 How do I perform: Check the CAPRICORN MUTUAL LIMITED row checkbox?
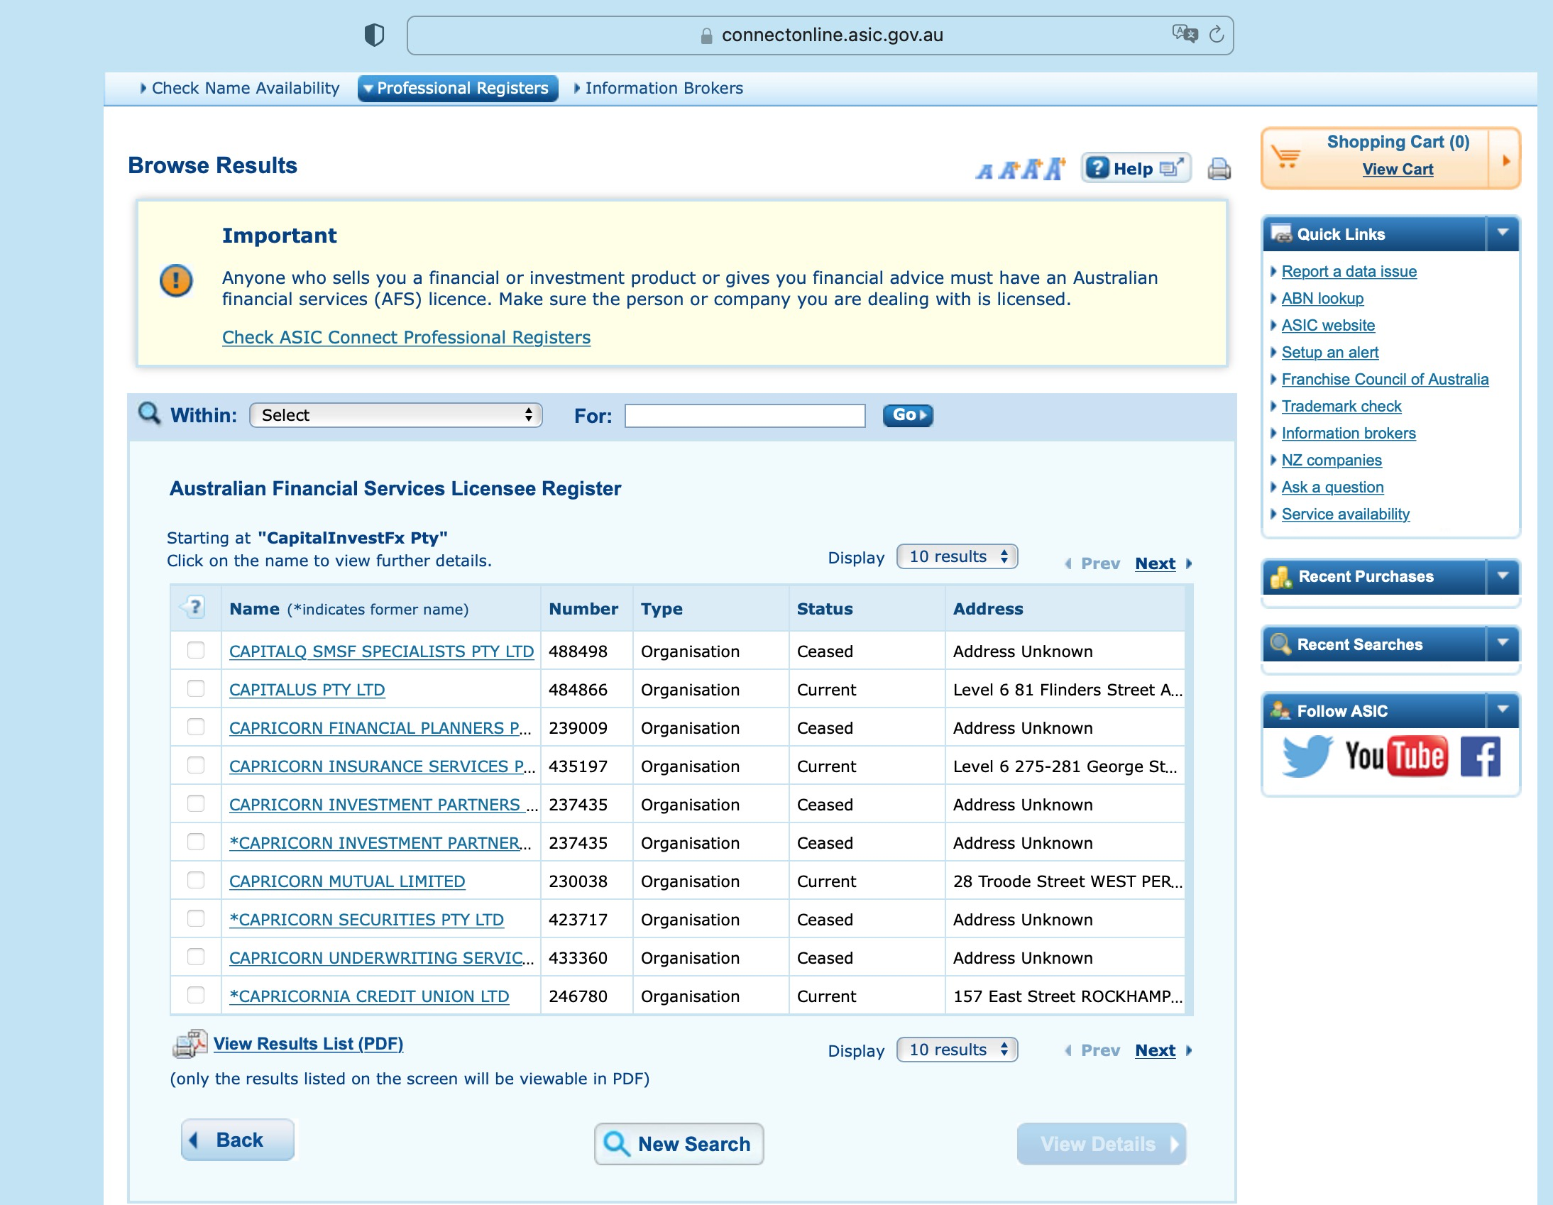click(x=196, y=879)
